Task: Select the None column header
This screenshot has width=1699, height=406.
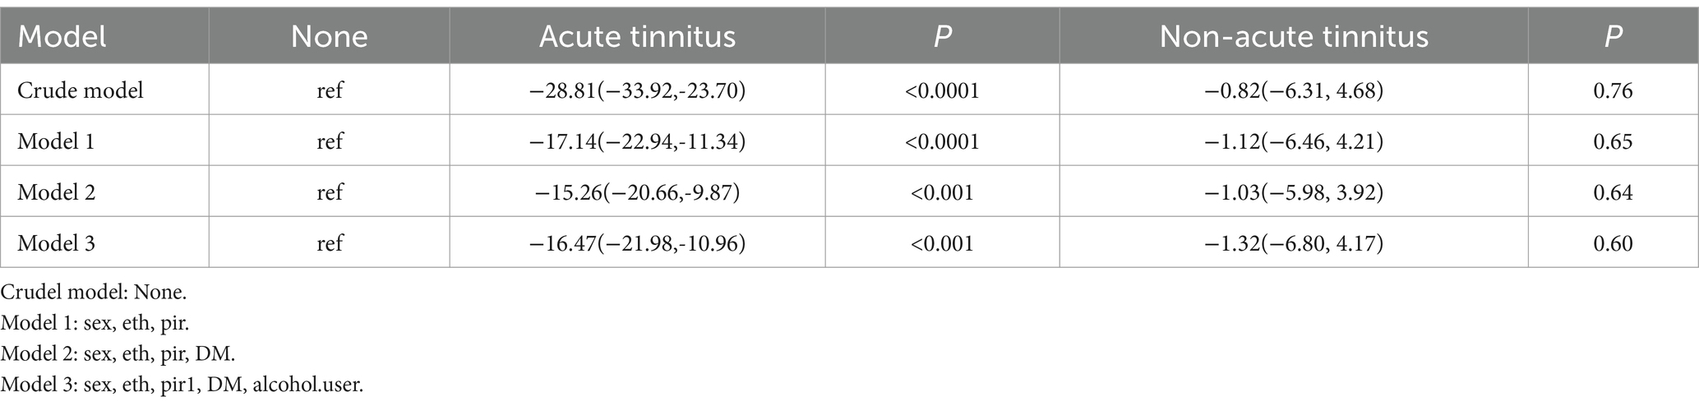Action: coord(330,36)
